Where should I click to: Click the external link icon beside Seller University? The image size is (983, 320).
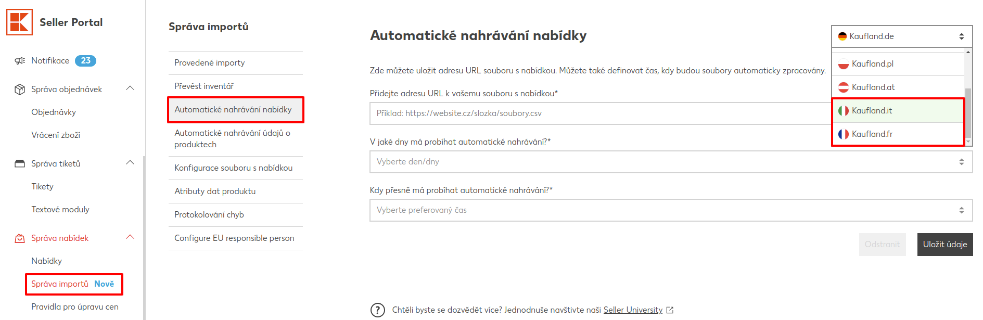pyautogui.click(x=670, y=310)
